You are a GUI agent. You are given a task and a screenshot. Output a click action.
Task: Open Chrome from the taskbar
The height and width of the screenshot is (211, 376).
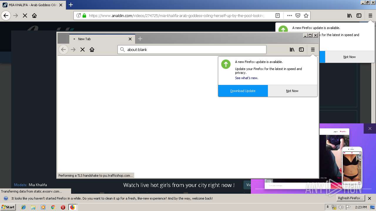53,207
